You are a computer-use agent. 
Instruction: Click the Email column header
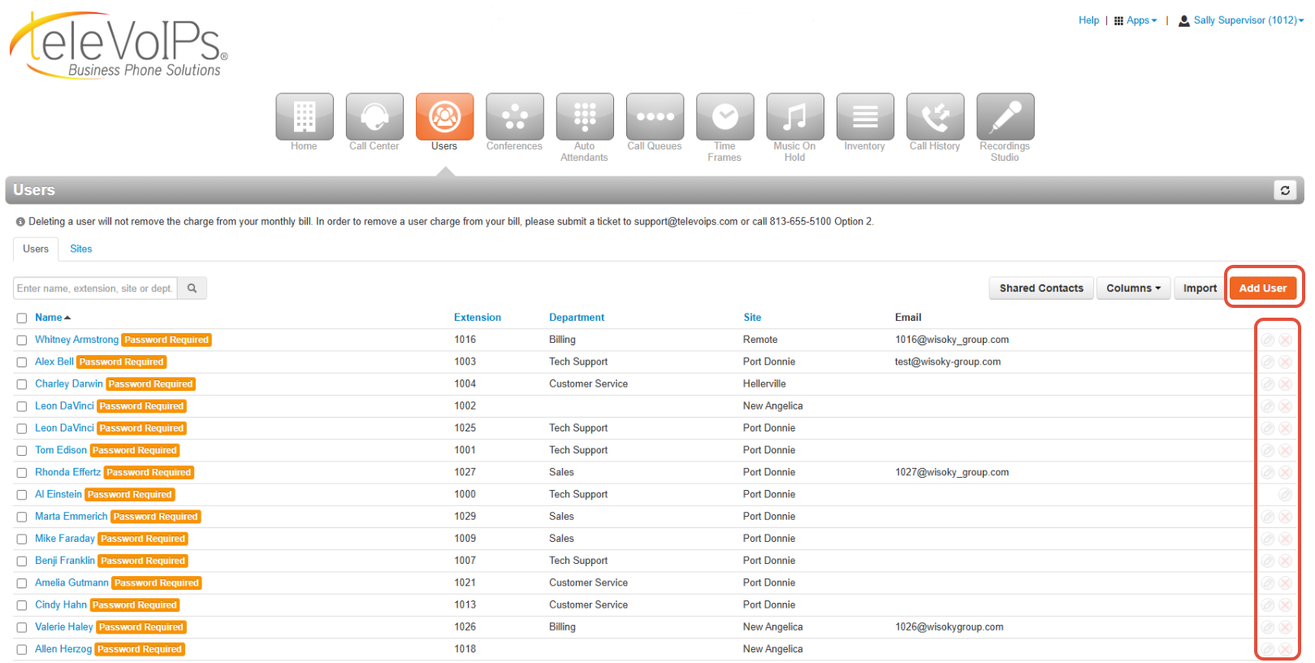[908, 318]
